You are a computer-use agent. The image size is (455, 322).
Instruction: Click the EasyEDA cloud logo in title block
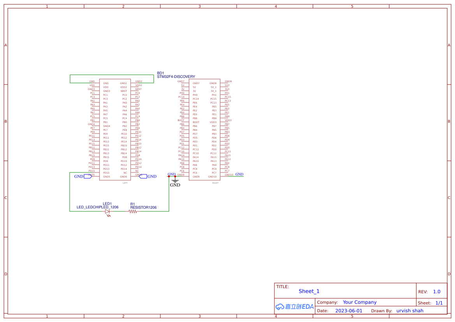295,307
